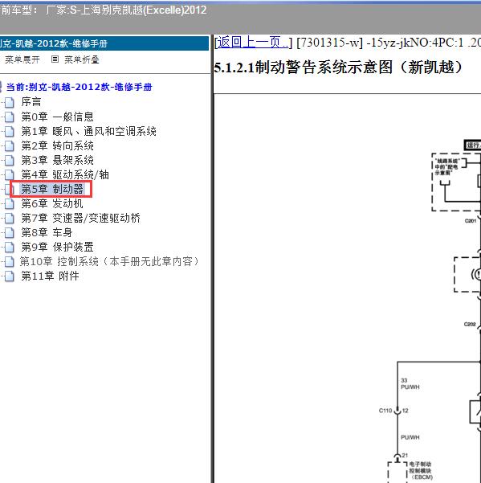Collapse the menu with 菜单折叠

pyautogui.click(x=82, y=59)
